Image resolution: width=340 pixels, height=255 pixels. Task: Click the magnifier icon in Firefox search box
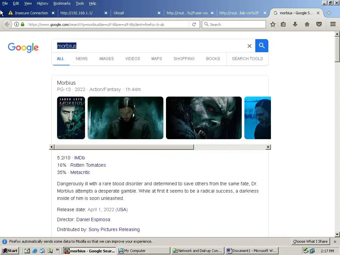click(x=207, y=24)
